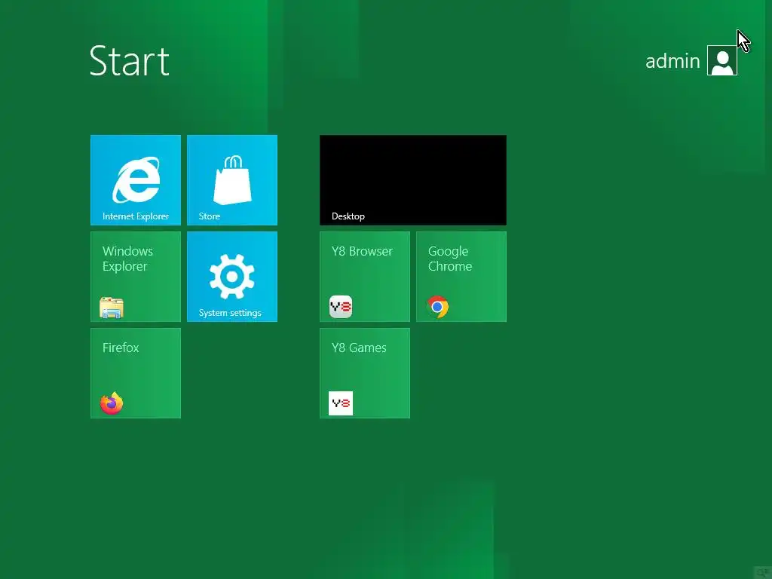Open the Internet Explorer tile

tap(136, 180)
